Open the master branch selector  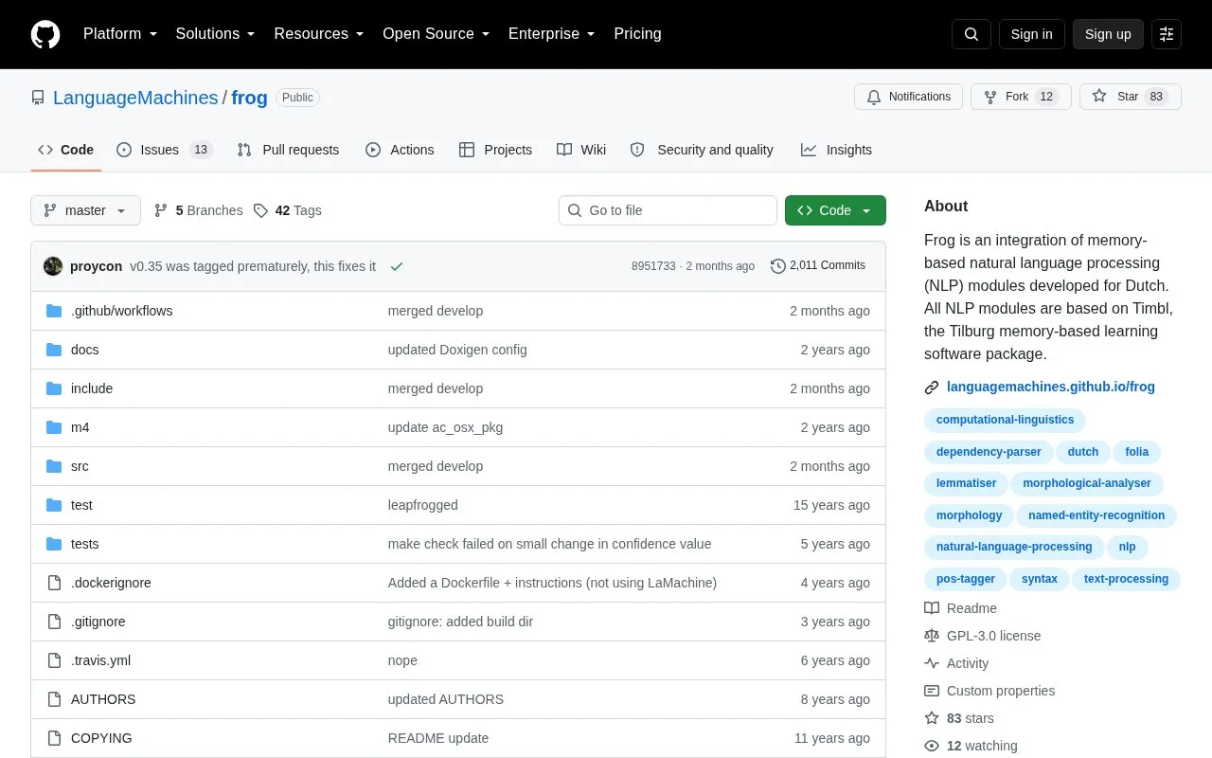pos(85,210)
